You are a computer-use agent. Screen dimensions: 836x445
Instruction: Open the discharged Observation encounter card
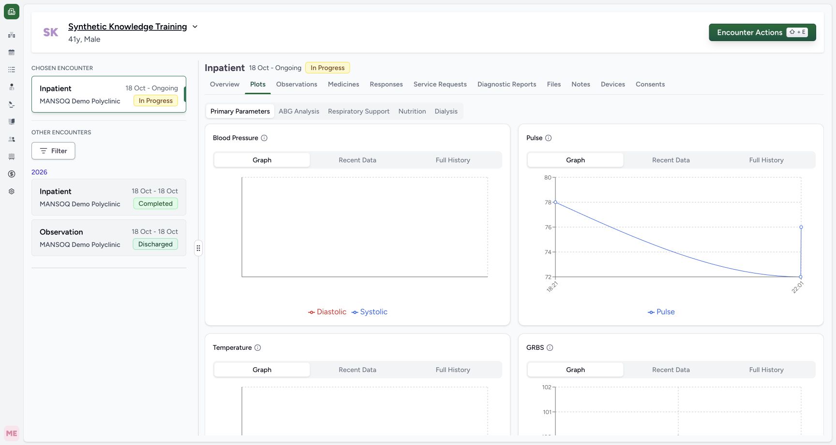tap(109, 238)
